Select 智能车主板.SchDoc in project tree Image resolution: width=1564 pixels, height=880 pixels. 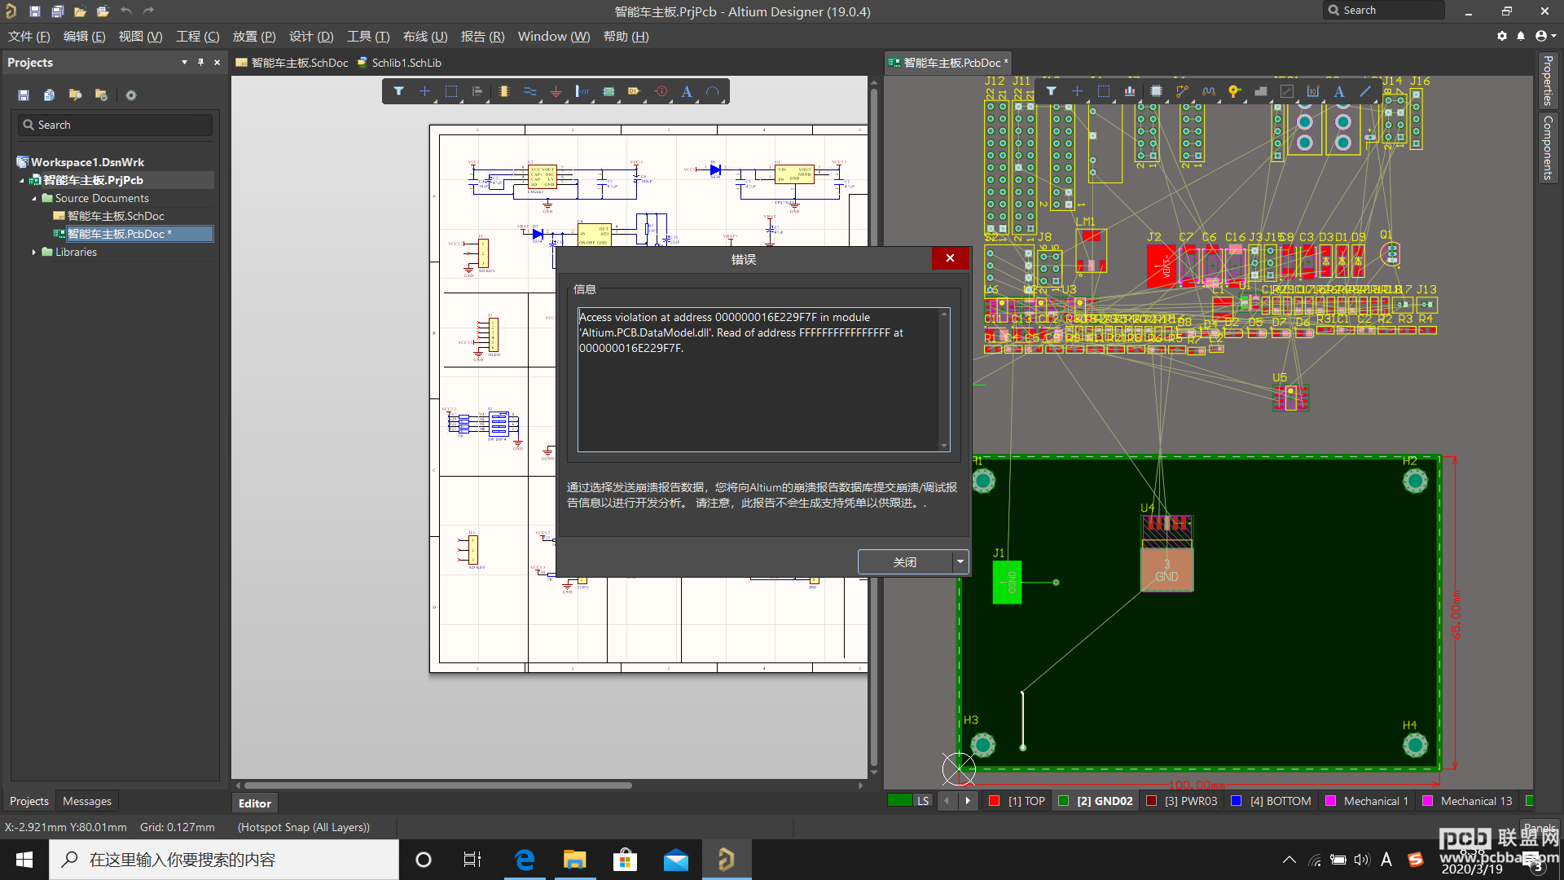click(115, 216)
